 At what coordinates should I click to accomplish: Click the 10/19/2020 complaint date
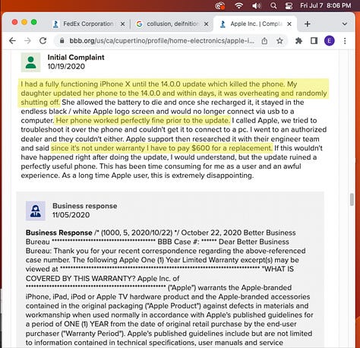click(x=66, y=66)
